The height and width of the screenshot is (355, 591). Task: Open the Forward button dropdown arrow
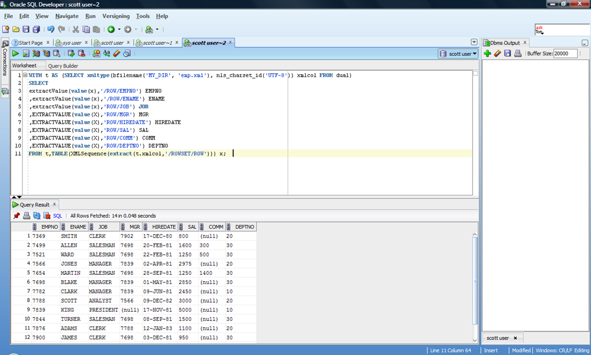pos(136,29)
